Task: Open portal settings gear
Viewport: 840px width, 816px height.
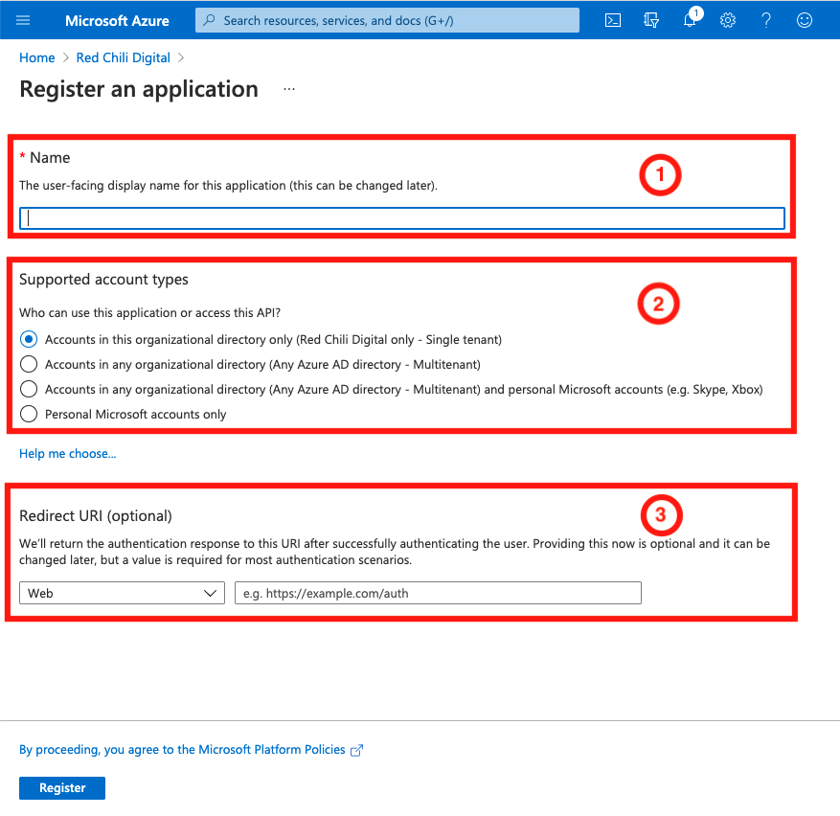Action: pos(728,20)
